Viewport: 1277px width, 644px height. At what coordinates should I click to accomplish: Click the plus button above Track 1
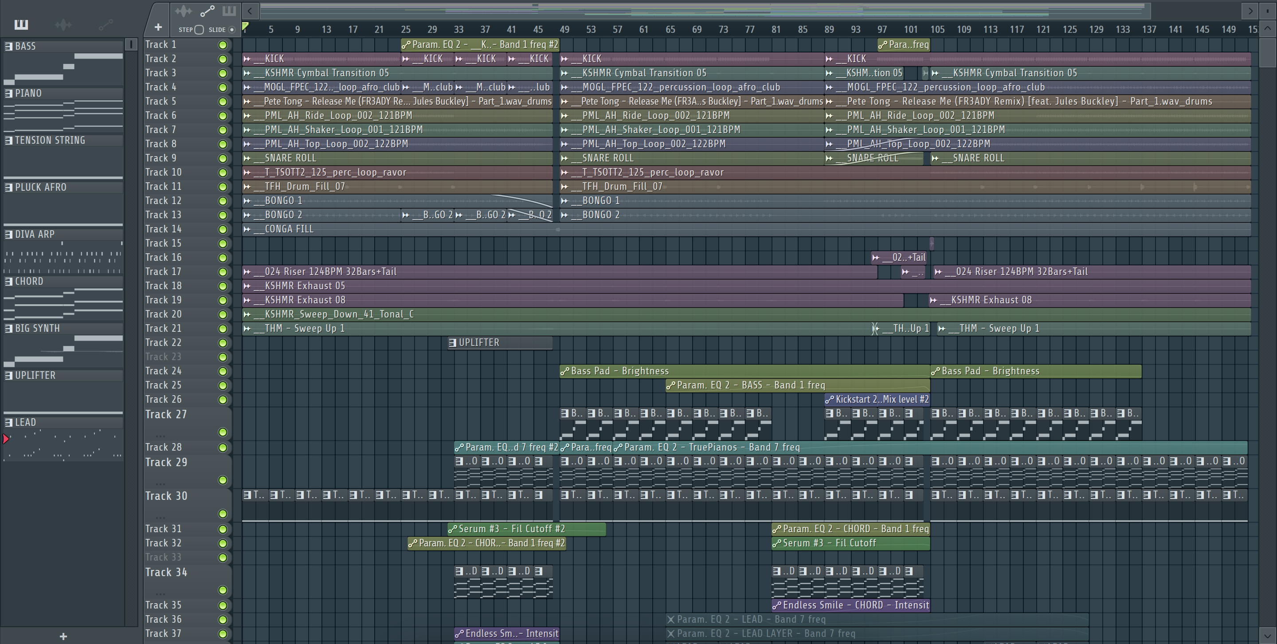158,27
